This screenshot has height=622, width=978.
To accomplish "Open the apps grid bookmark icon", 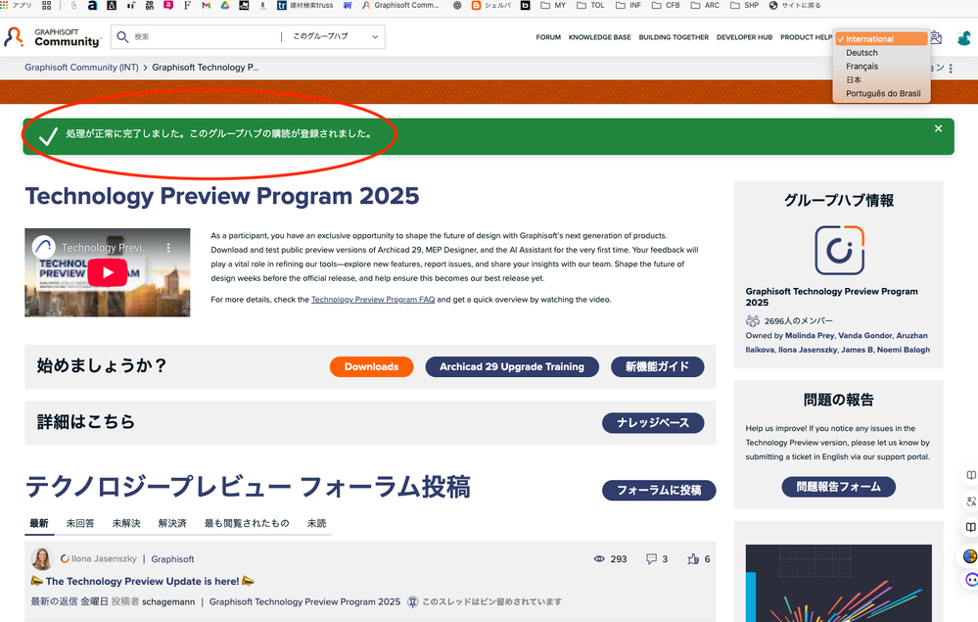I will [47, 6].
